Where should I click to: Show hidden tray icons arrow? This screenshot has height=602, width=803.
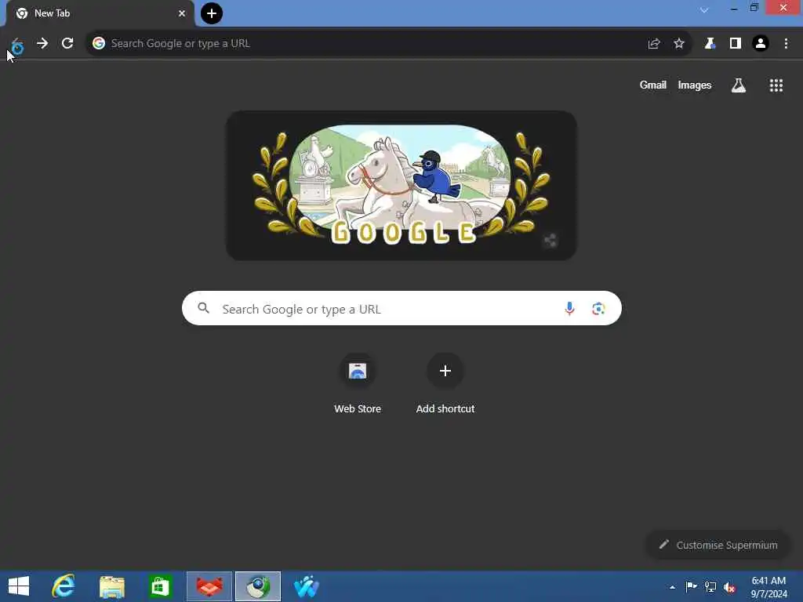(672, 587)
